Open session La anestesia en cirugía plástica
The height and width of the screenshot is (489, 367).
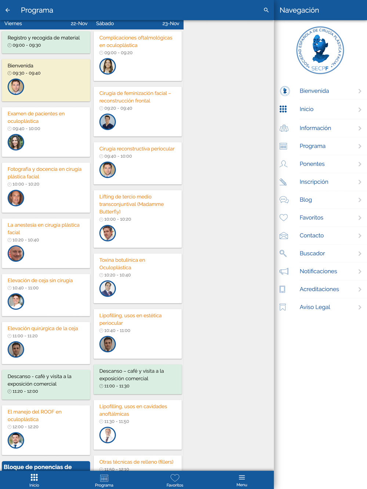(x=46, y=243)
